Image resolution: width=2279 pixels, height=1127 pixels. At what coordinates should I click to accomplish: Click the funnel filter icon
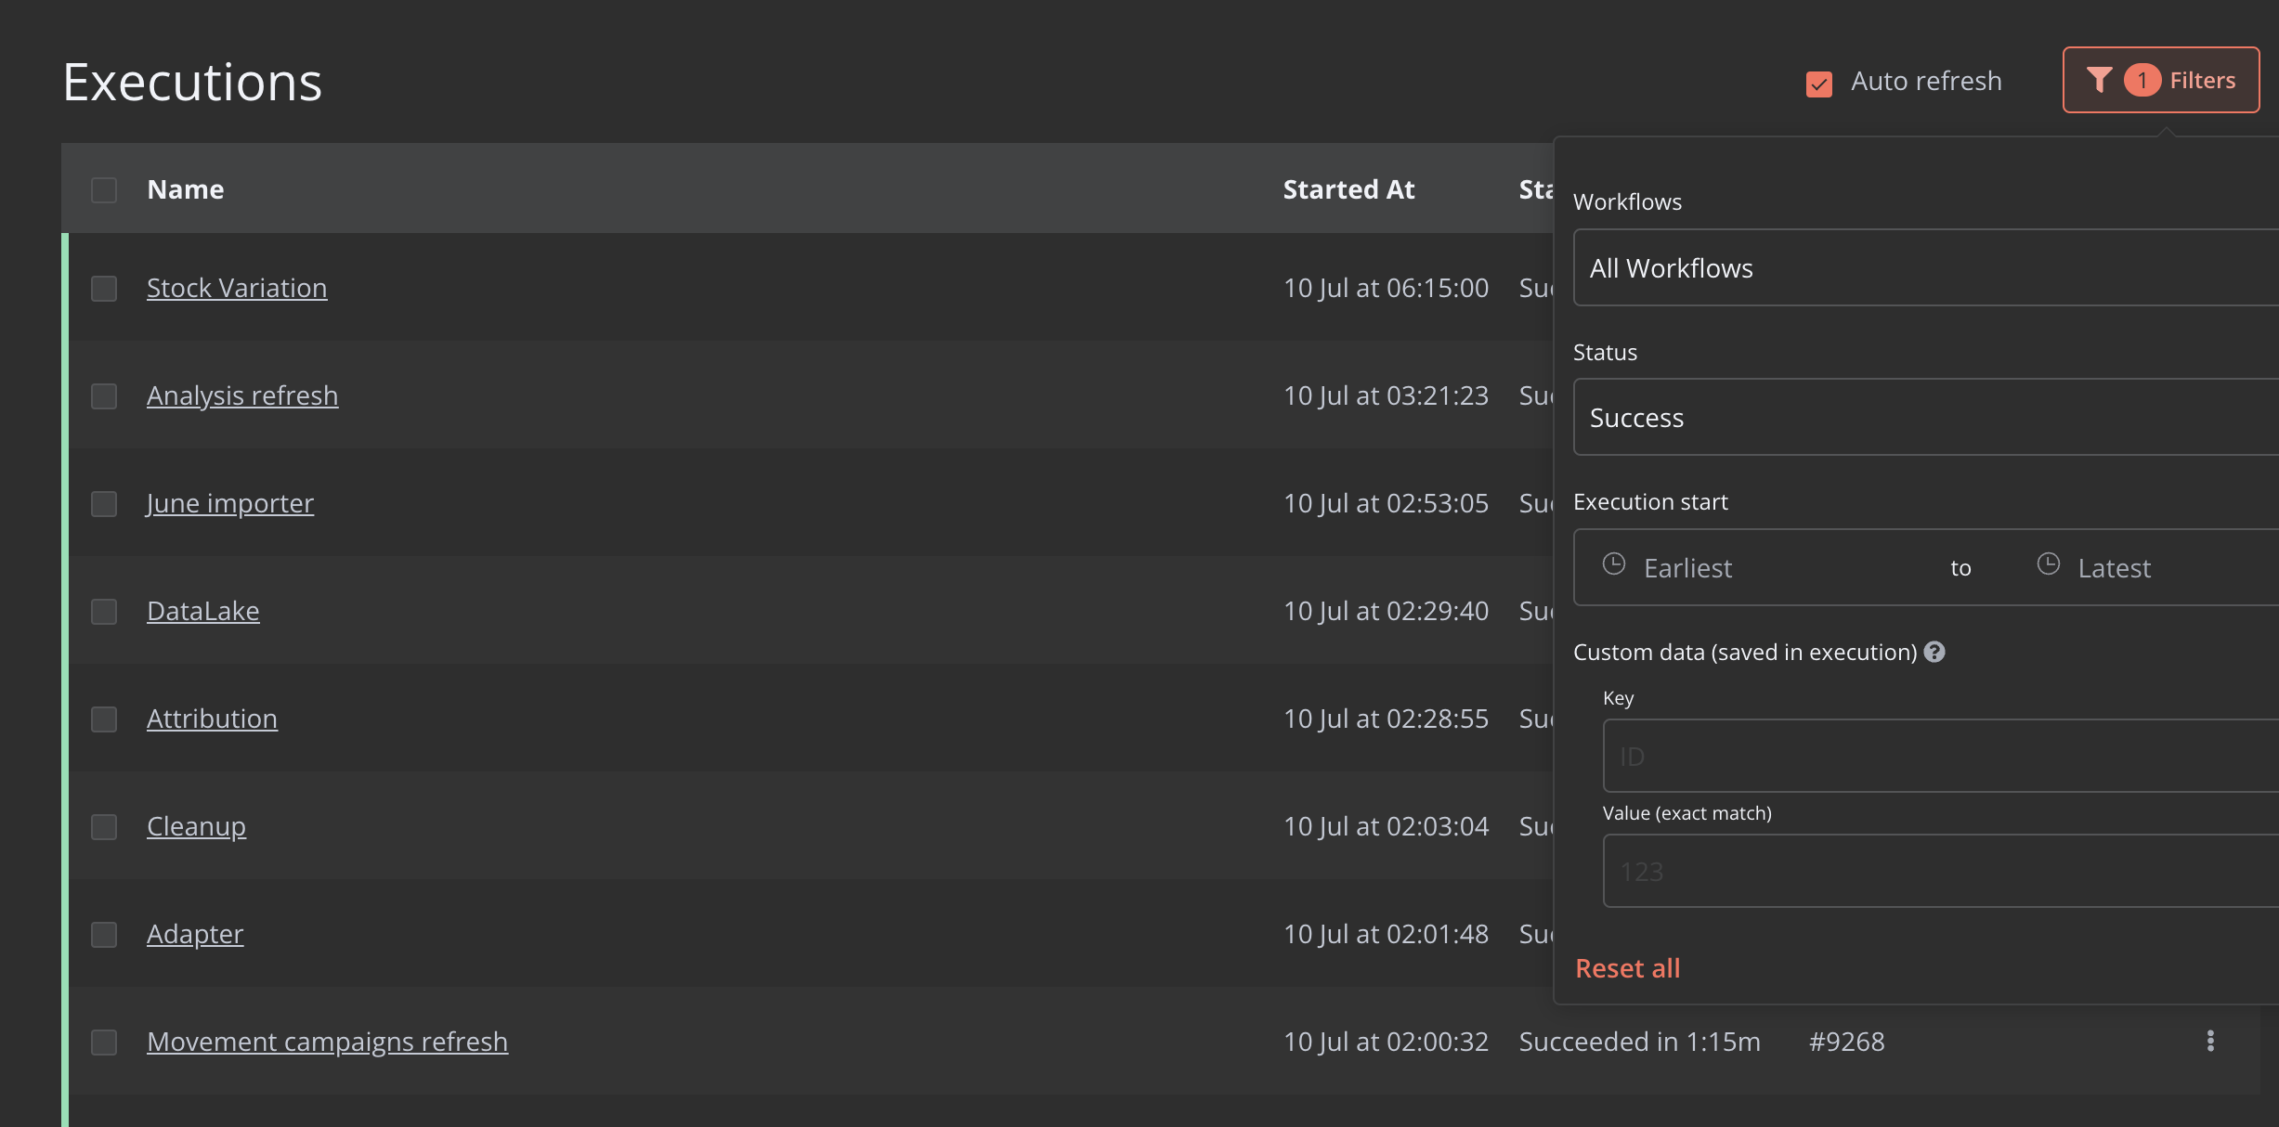pos(2099,80)
